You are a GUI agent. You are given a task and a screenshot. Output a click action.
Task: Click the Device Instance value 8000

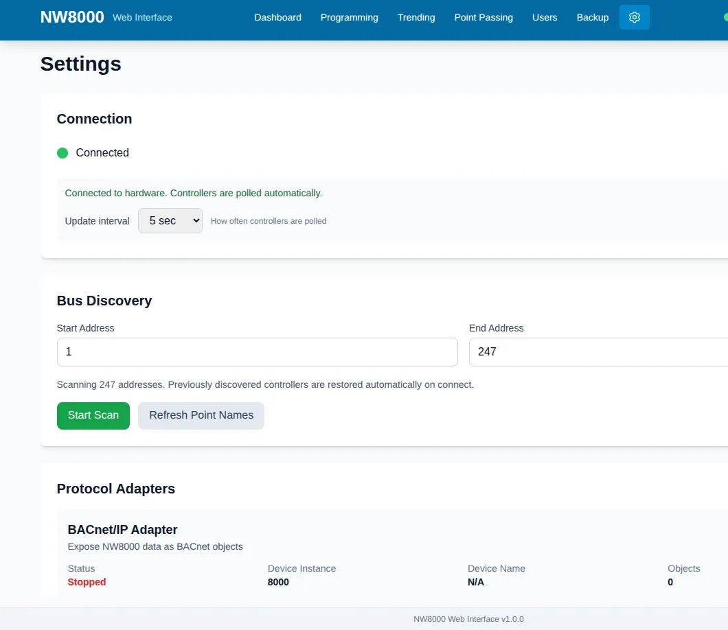pos(278,582)
